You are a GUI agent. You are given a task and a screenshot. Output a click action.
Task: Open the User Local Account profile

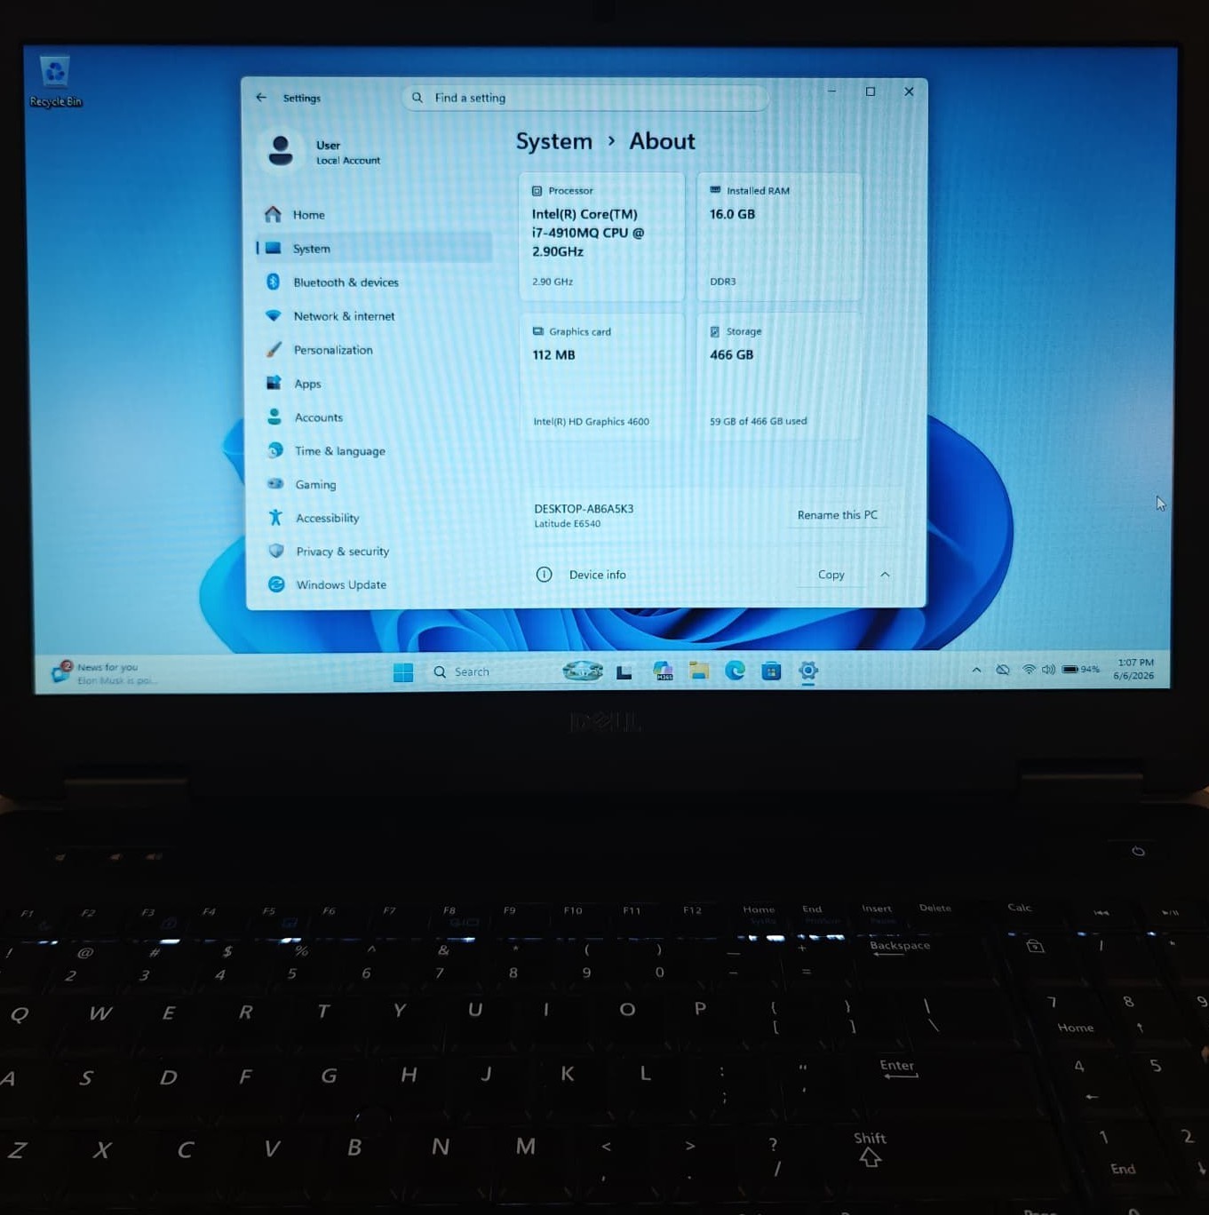tap(322, 152)
